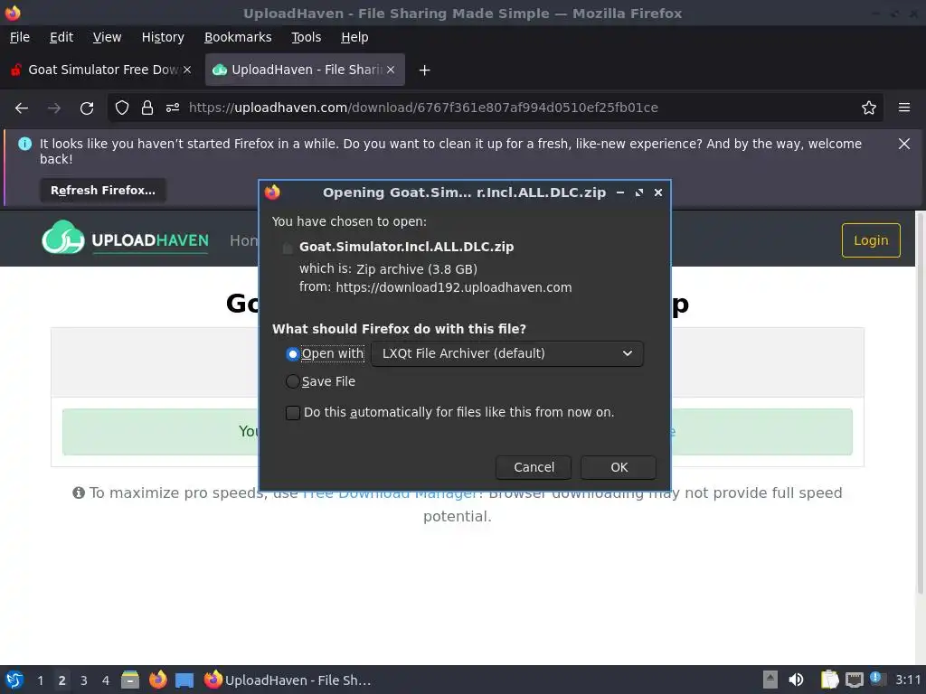926x694 pixels.
Task: Open the Edit menu
Action: point(61,37)
